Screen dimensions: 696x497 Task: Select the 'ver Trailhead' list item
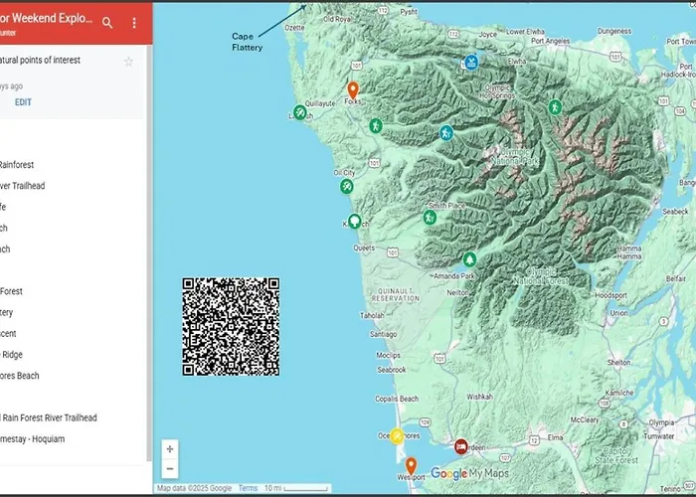pos(22,186)
